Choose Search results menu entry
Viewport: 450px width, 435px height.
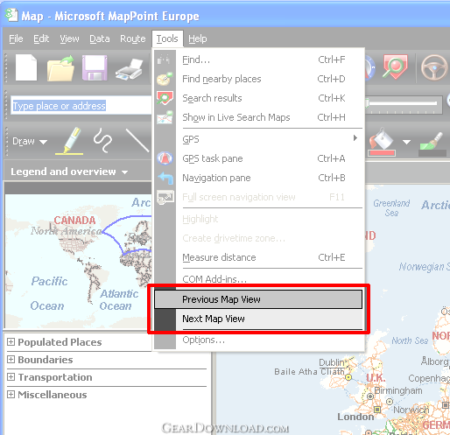[x=258, y=98]
